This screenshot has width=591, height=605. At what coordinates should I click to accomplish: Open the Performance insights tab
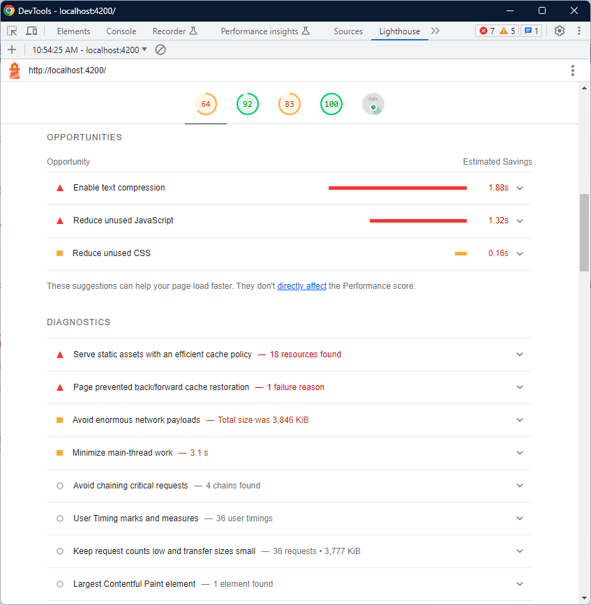pyautogui.click(x=265, y=31)
